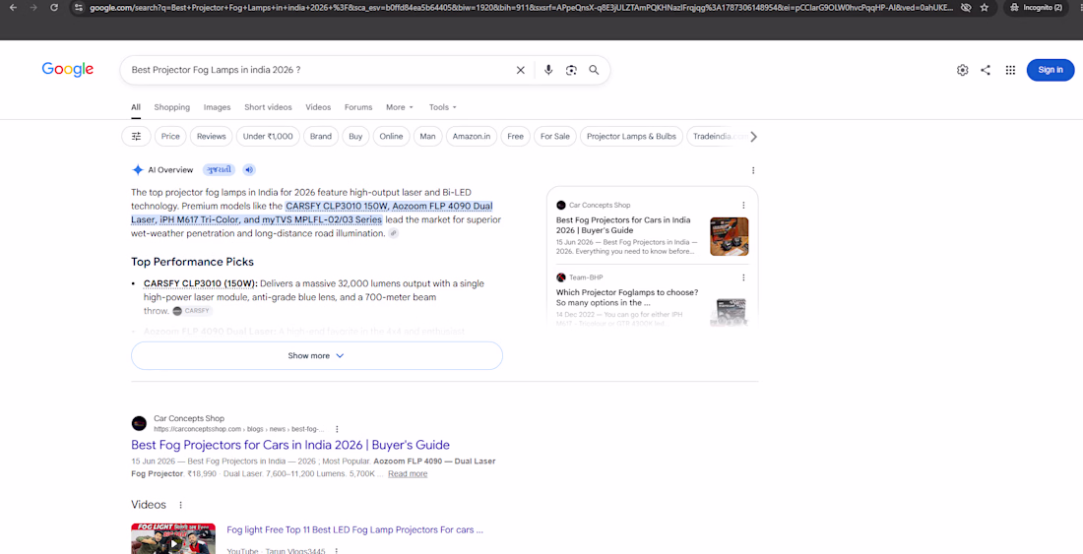This screenshot has width=1083, height=554.
Task: Play the Fog light video thumbnail
Action: (x=172, y=539)
